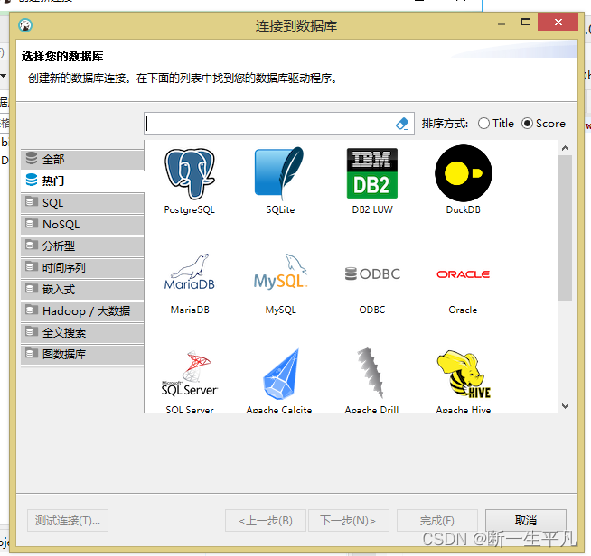Click the scroll down arrow of the driver list
Screen dimensions: 591x556
tap(565, 406)
